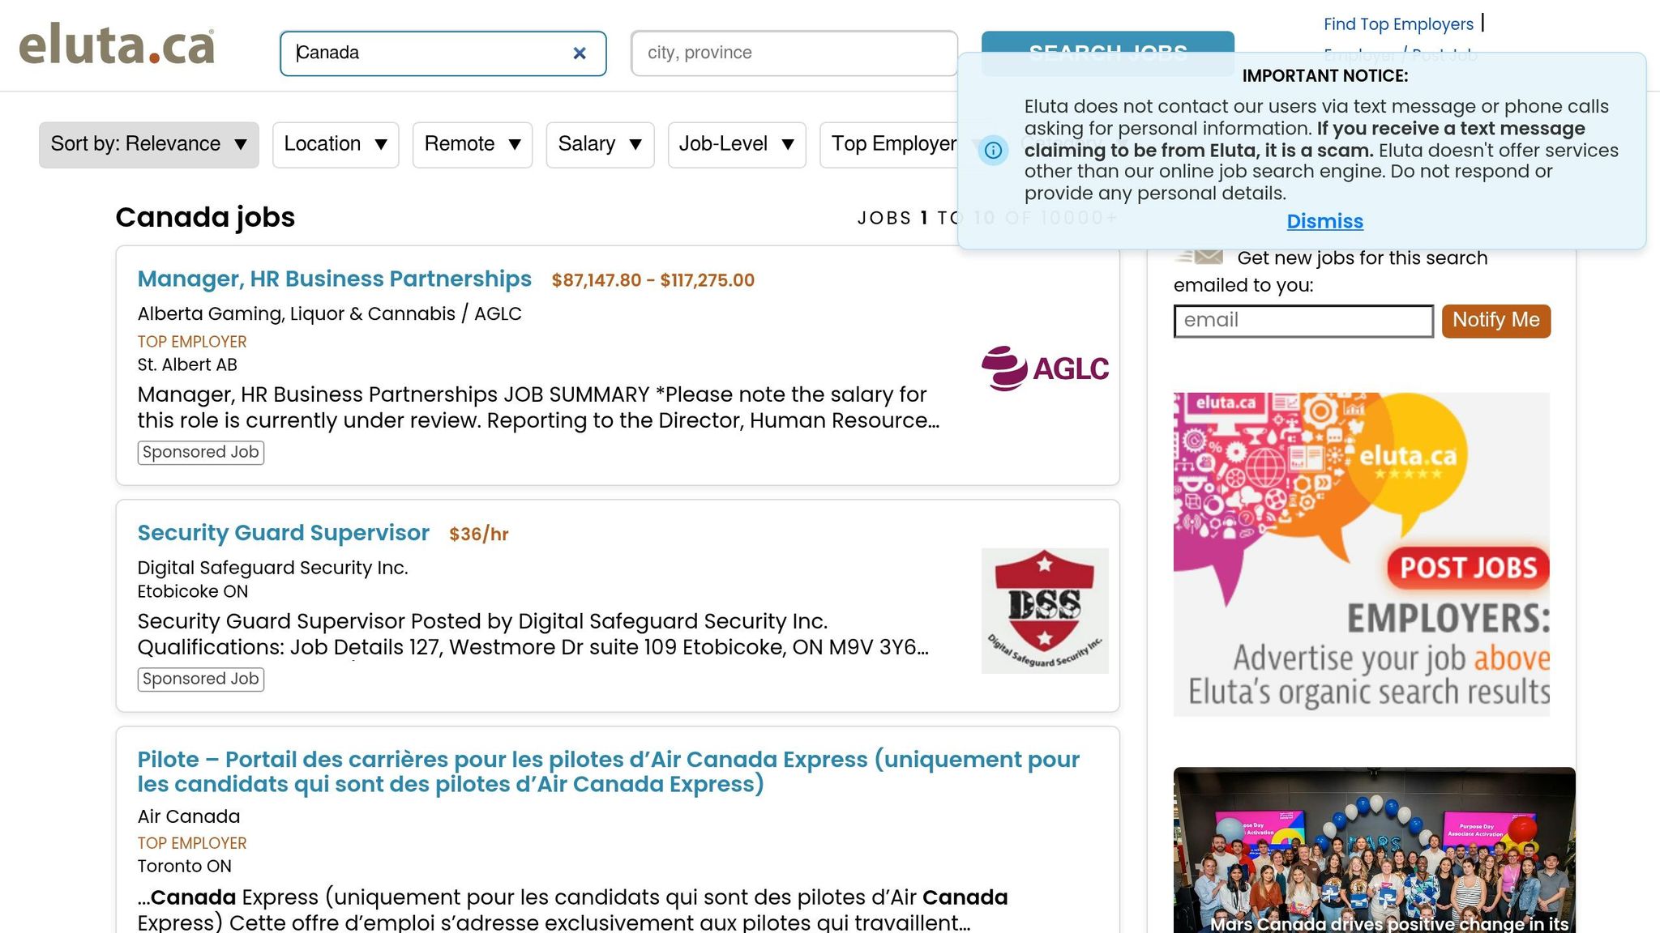
Task: Click the eluta.ca logo
Action: tap(117, 45)
